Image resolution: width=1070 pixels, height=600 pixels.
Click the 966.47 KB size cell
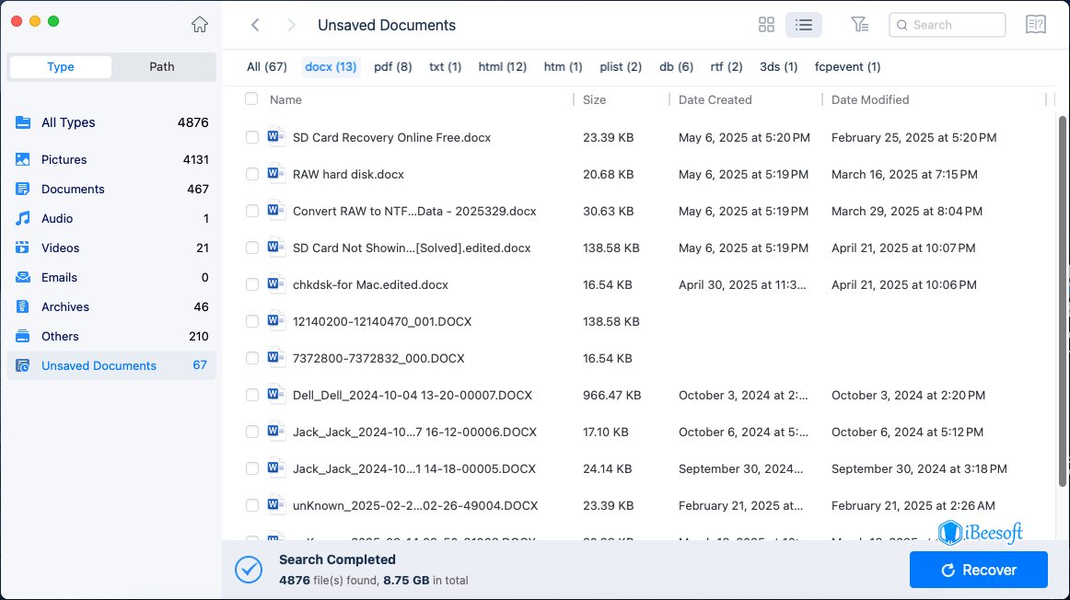(x=611, y=395)
